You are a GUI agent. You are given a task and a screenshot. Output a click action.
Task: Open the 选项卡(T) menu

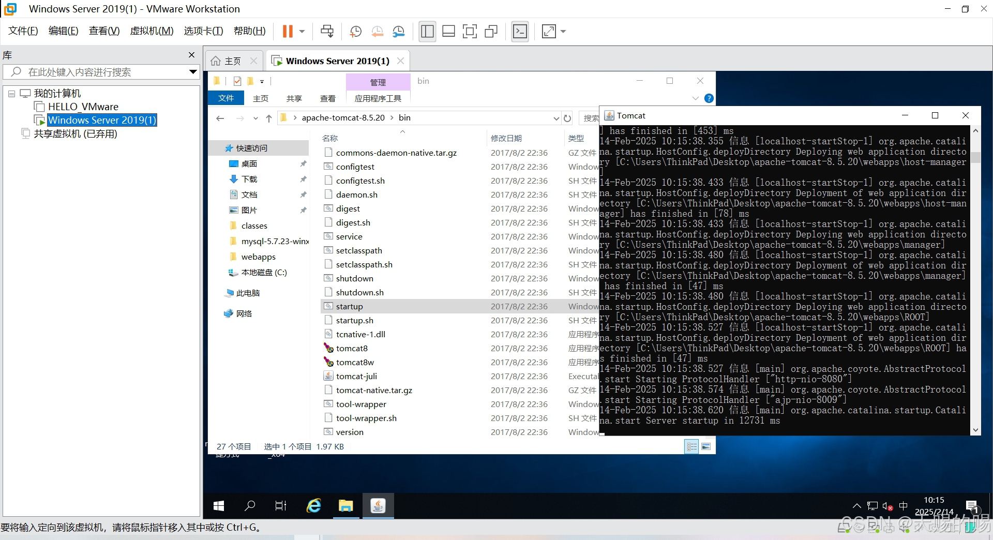point(203,31)
